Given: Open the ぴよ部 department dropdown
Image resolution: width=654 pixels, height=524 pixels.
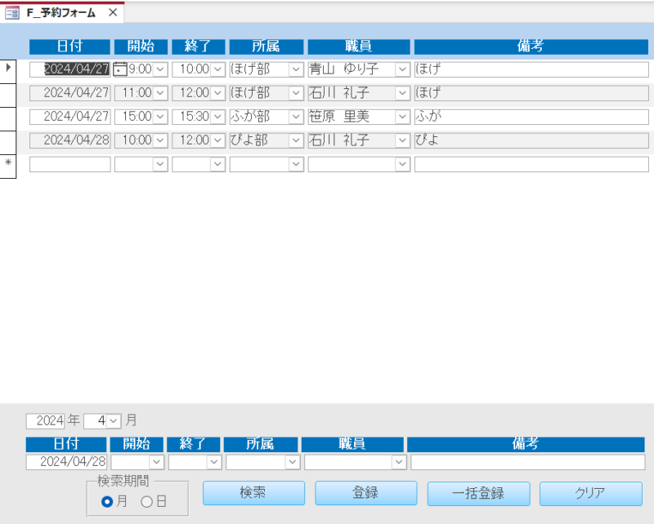Looking at the screenshot, I should tap(296, 140).
